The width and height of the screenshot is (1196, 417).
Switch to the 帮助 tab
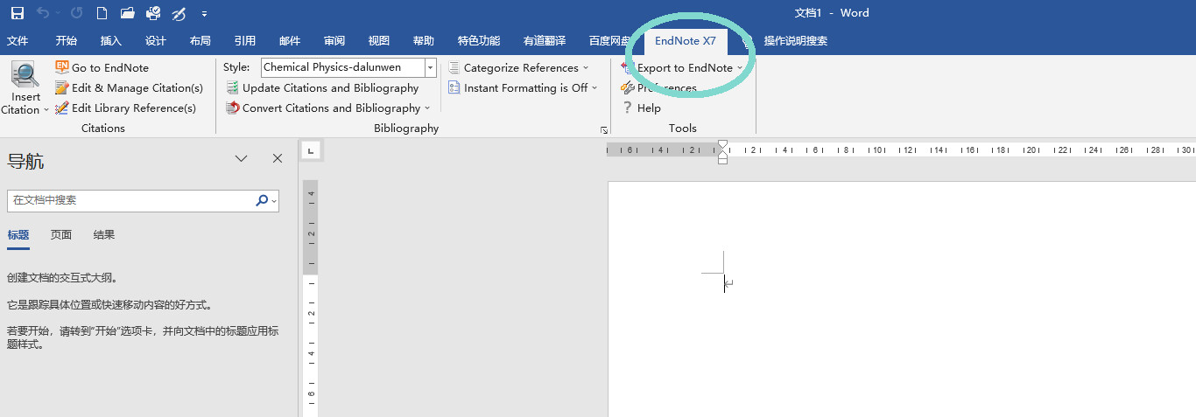(x=424, y=40)
